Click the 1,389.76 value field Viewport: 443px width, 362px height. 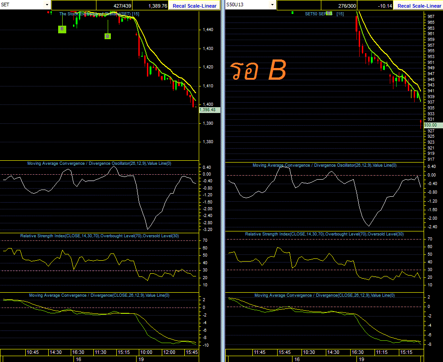(151, 6)
